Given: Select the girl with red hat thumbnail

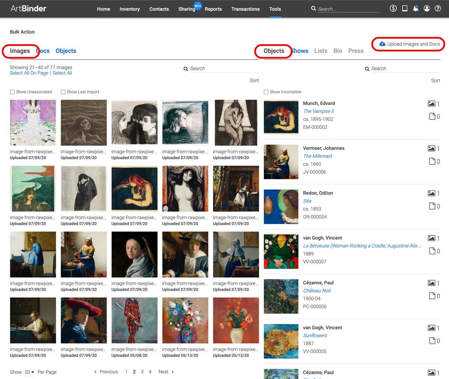Looking at the screenshot, I should (x=84, y=320).
